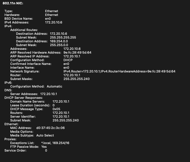Select the 255.255.255.255 subnet mask value
The width and height of the screenshot is (190, 162).
pyautogui.click(x=63, y=37)
